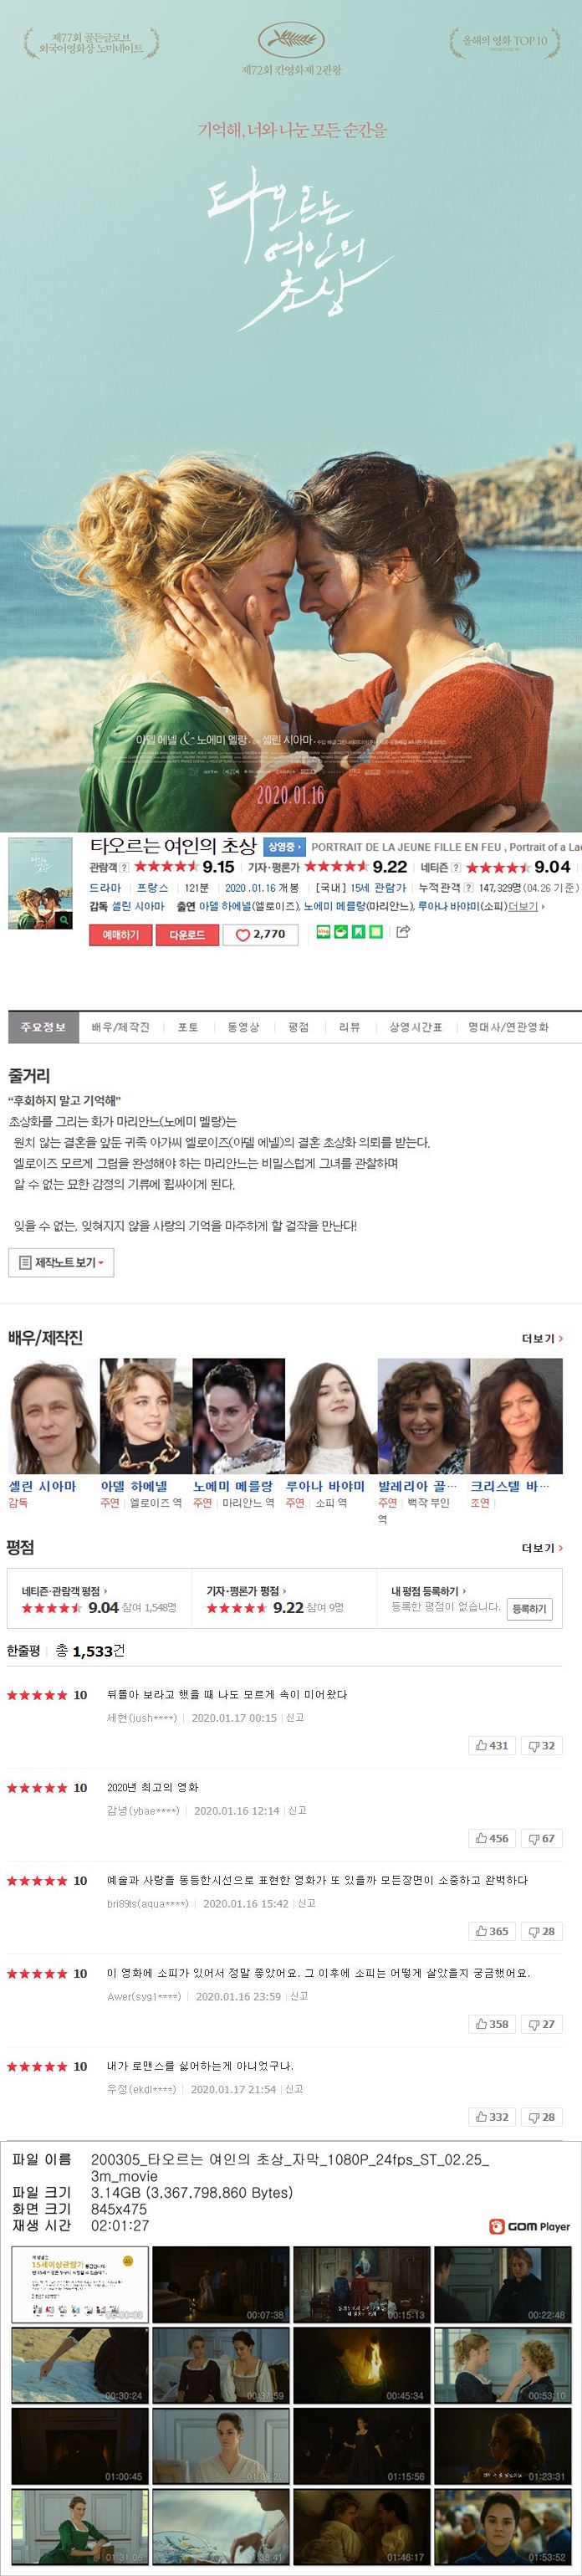The image size is (582, 2576).
Task: Open the 상영시간표 tab
Action: [415, 1027]
